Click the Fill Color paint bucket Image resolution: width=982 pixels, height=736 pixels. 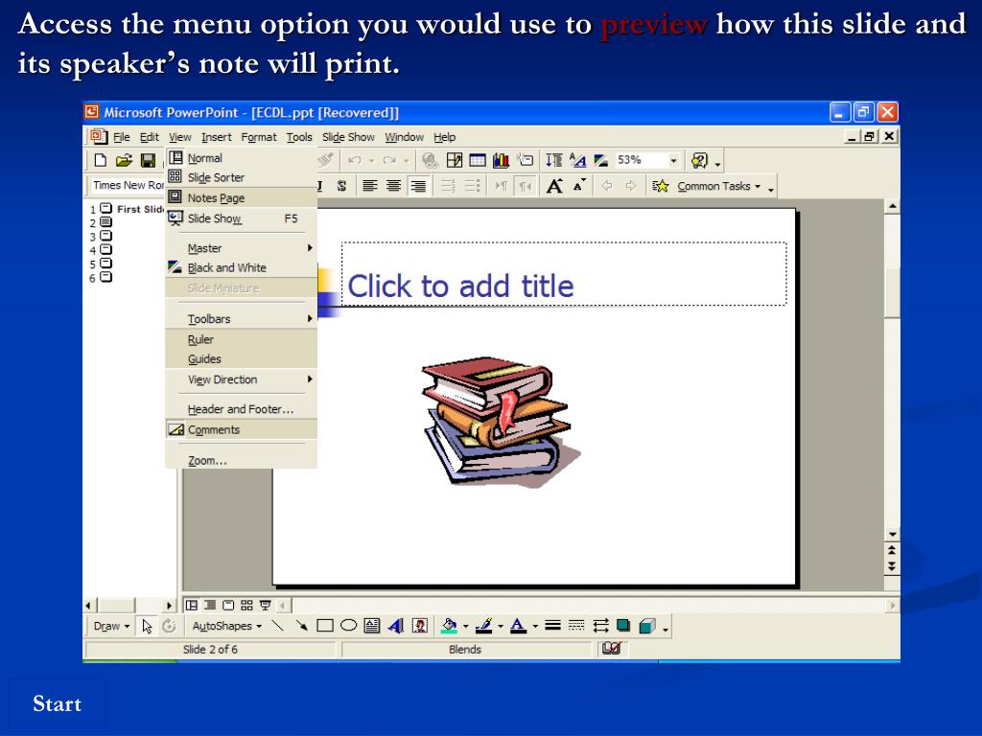click(449, 625)
